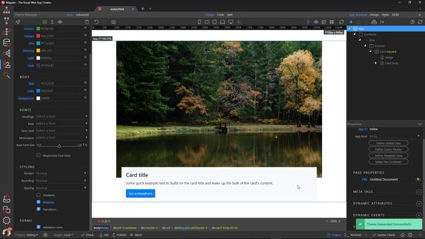Click the Make Flex Container button
The height and width of the screenshot is (239, 425).
pyautogui.click(x=388, y=162)
